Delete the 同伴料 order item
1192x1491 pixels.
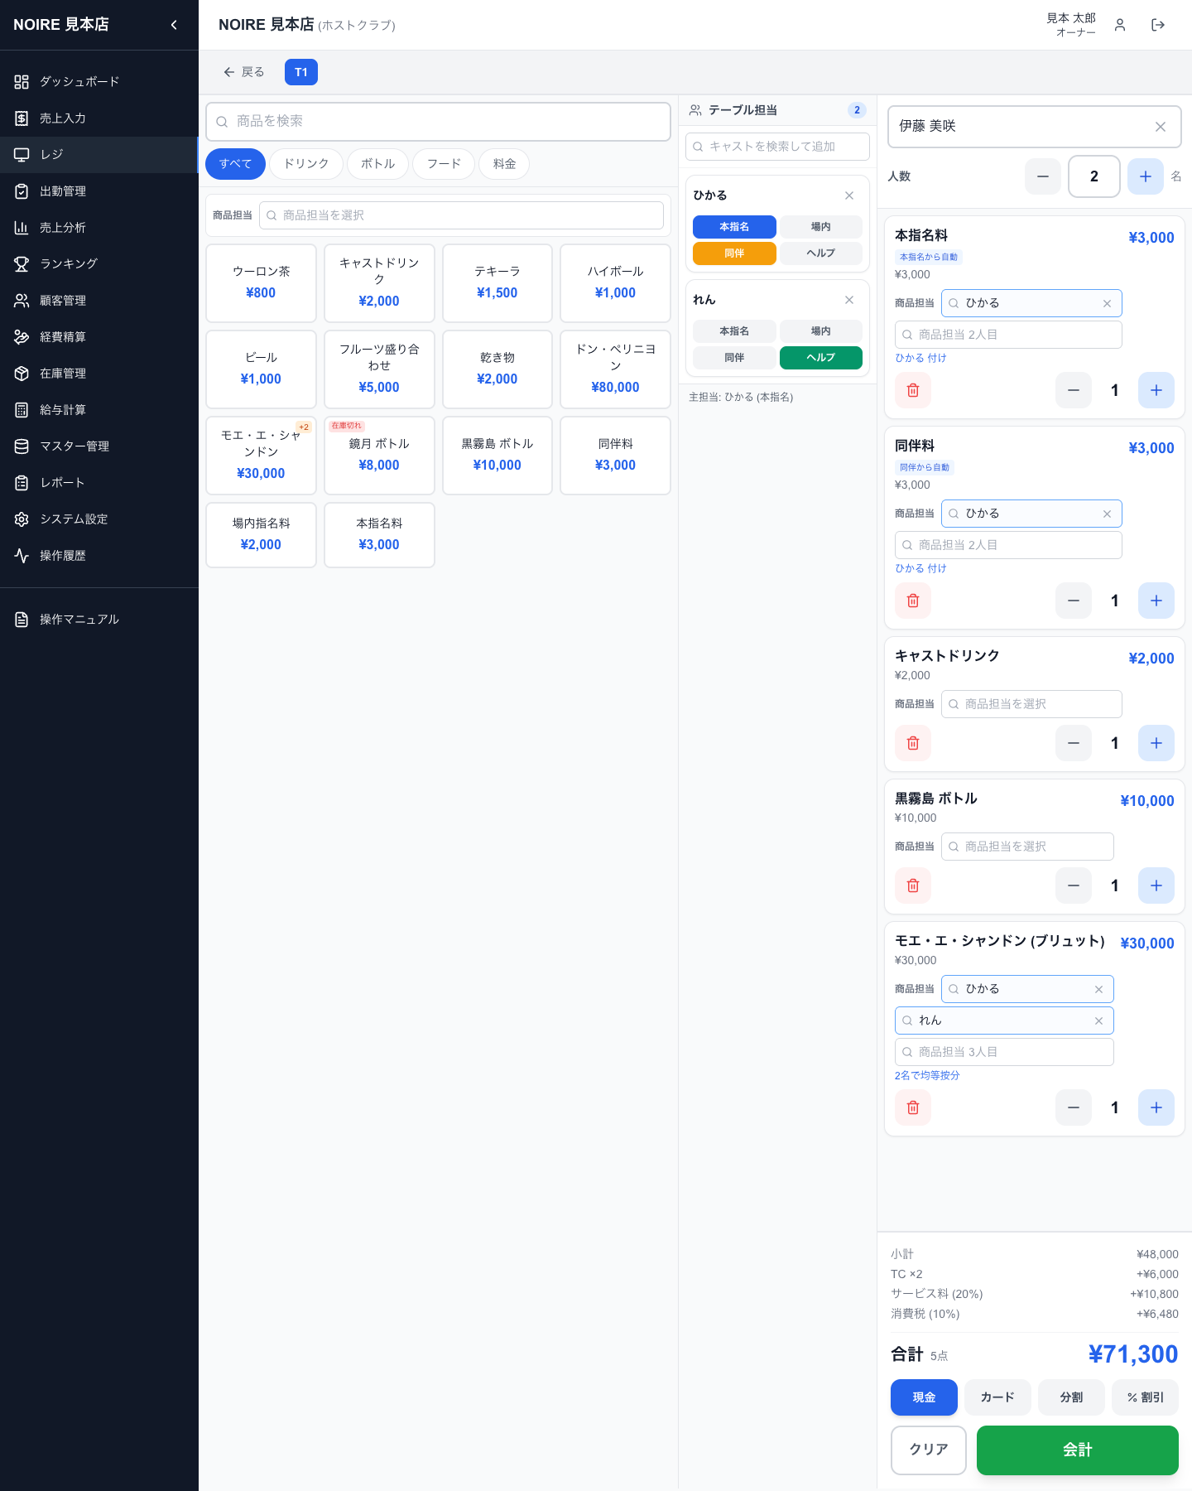tap(913, 601)
